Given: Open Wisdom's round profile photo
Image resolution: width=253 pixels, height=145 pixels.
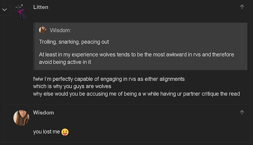Looking at the screenshot, I should 21,118.
